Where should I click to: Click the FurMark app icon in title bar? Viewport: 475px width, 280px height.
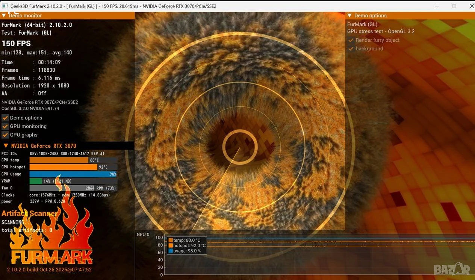click(x=5, y=6)
